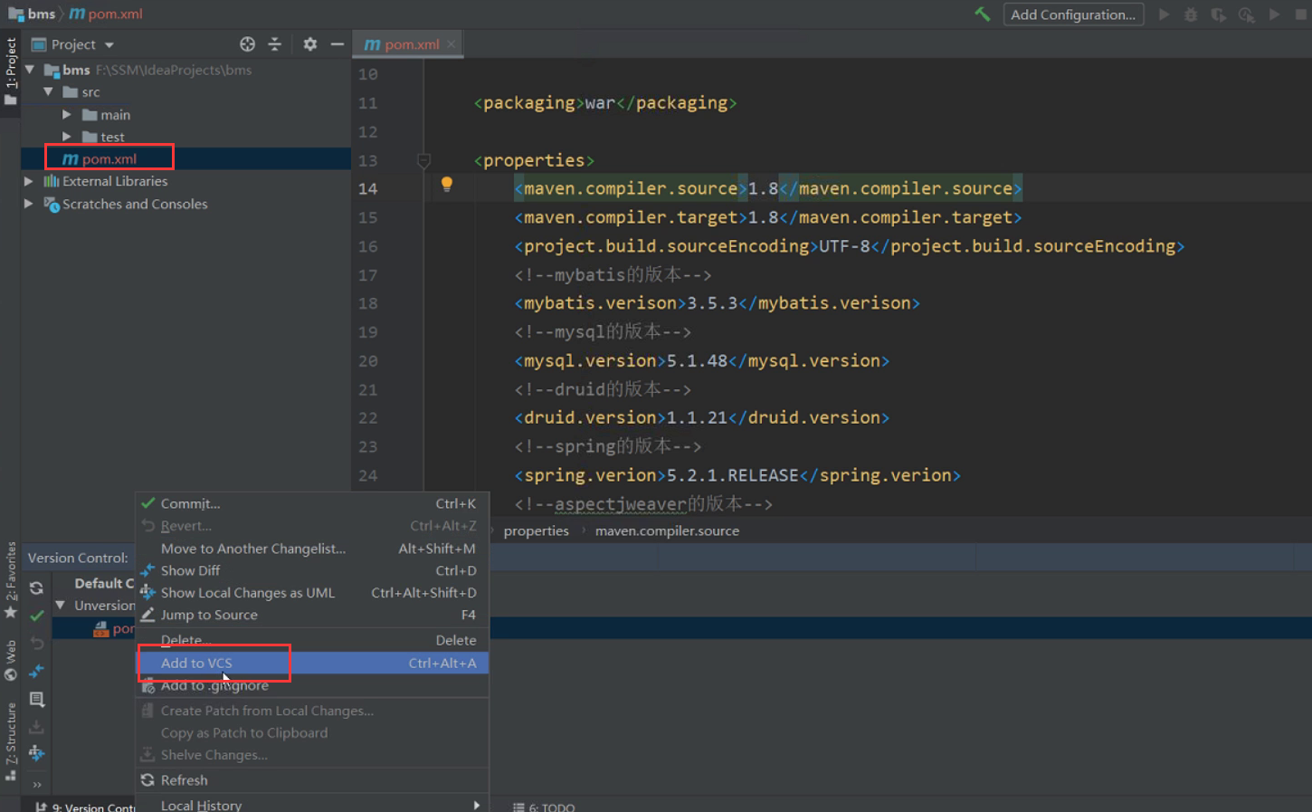Click the maven.compiler.source breadcrumb
The width and height of the screenshot is (1312, 812).
pos(667,530)
